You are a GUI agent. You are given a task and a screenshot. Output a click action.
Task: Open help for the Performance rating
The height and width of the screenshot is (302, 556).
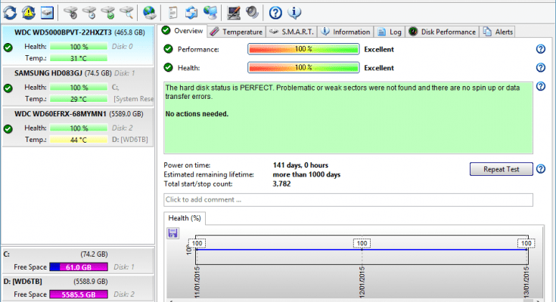point(540,49)
